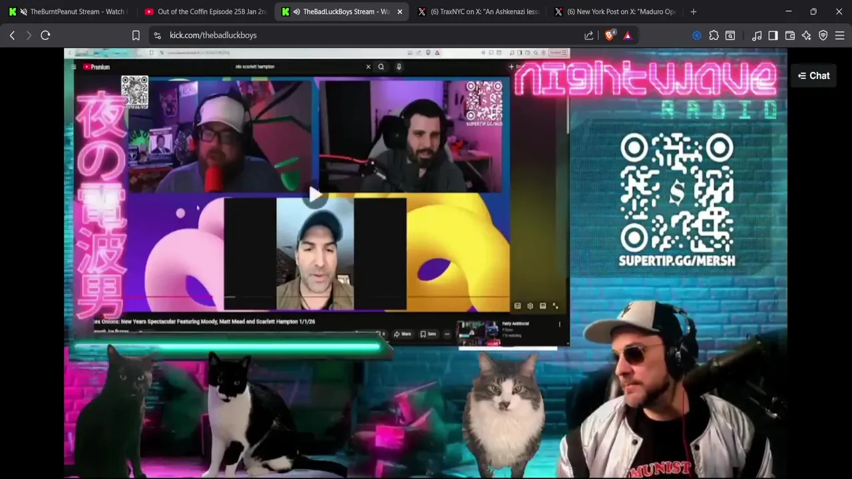Open the Brave Rewards triangle icon
Screen dimensions: 852x479
[x=627, y=35]
